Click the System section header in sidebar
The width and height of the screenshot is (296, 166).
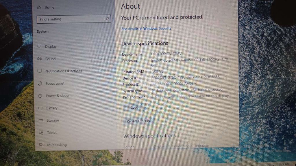(x=43, y=31)
